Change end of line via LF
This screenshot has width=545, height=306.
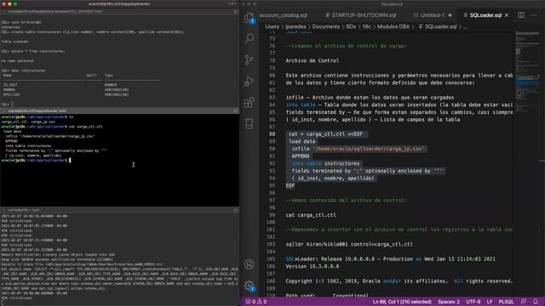click(x=490, y=302)
